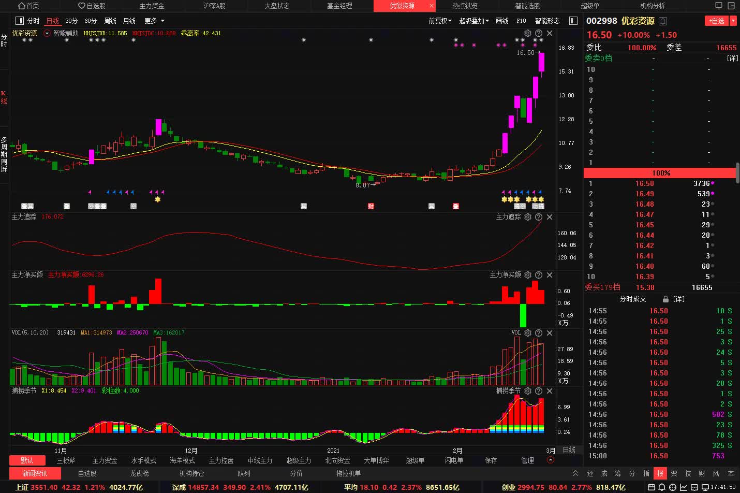Click the 多周期同屏 side label

coord(4,154)
